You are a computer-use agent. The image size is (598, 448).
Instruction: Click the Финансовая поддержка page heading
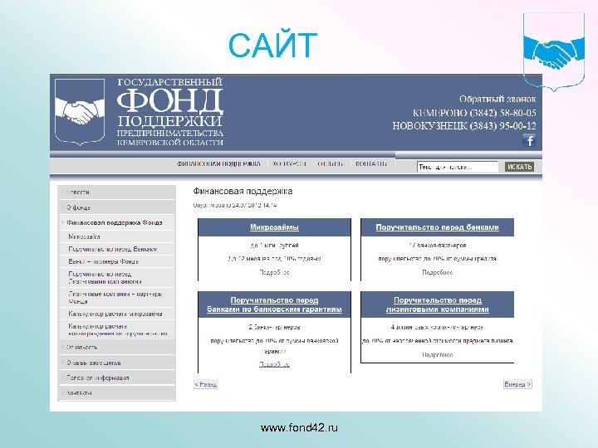[243, 192]
